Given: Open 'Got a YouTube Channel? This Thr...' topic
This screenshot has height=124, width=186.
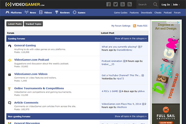Looking at the screenshot, I should click(x=121, y=75).
